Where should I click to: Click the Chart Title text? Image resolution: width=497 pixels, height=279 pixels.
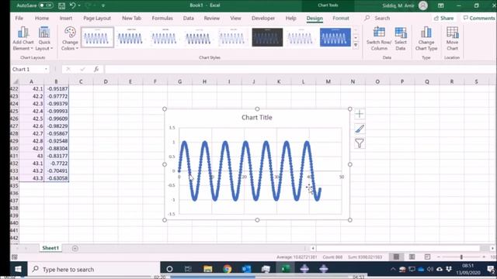point(257,117)
